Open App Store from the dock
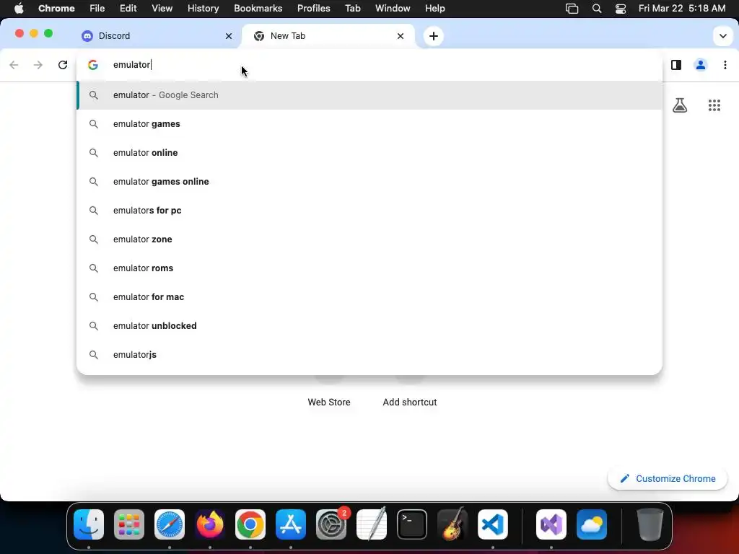This screenshot has height=554, width=739. [x=291, y=524]
